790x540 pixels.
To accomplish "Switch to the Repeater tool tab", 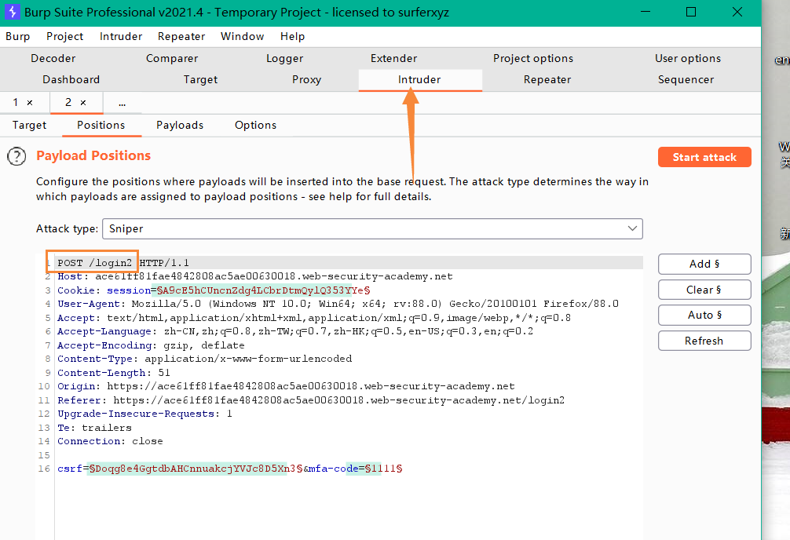I will [x=547, y=79].
